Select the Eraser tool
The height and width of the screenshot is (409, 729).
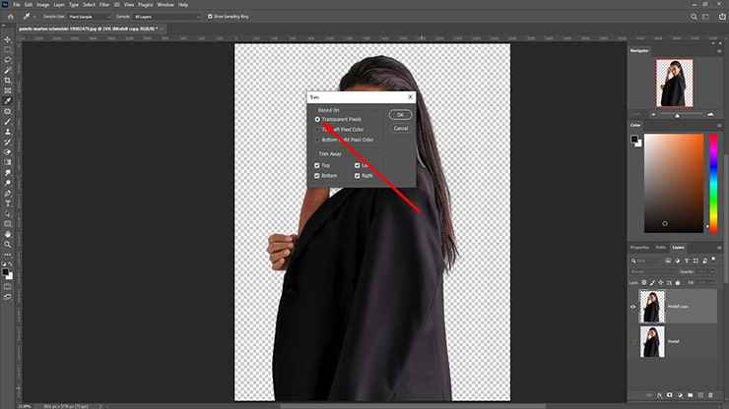coord(8,152)
